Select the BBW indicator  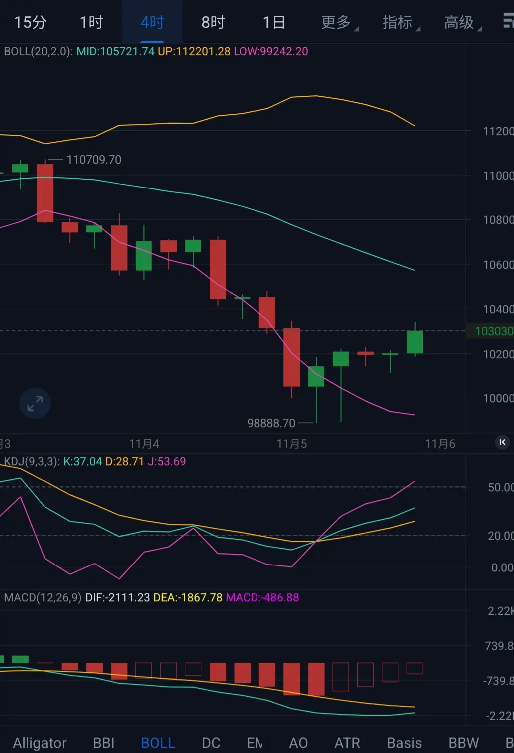[463, 743]
